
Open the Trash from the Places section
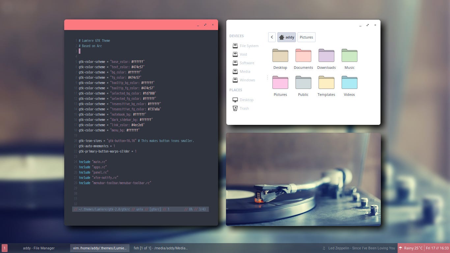244,108
